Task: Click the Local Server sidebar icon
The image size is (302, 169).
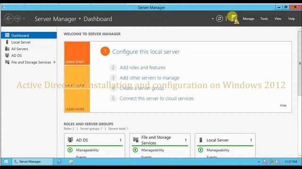Action: tap(7, 42)
